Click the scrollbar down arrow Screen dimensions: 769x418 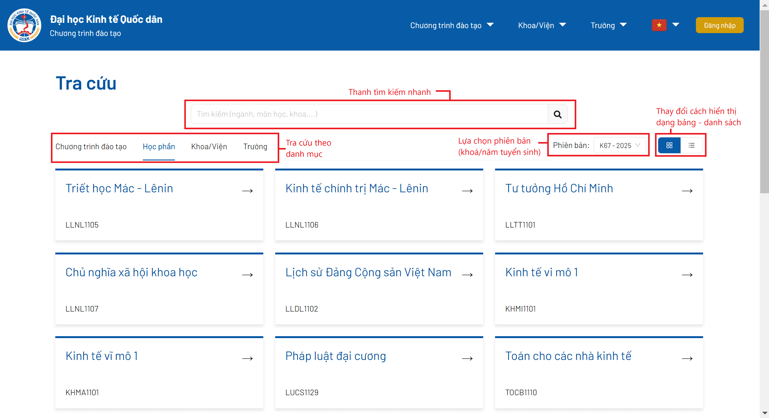[x=764, y=413]
